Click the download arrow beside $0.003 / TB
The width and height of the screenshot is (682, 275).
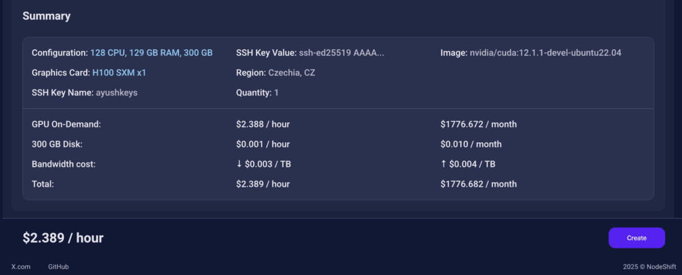tap(240, 164)
